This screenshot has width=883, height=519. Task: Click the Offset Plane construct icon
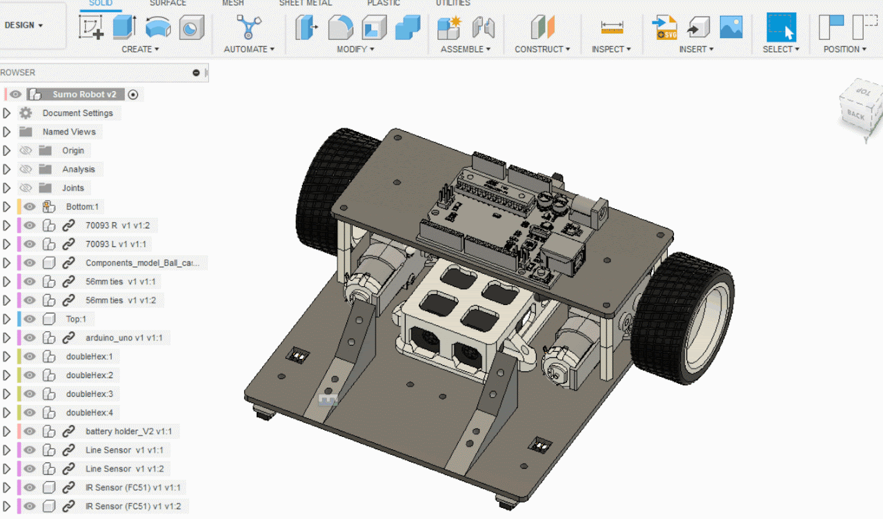tap(542, 28)
